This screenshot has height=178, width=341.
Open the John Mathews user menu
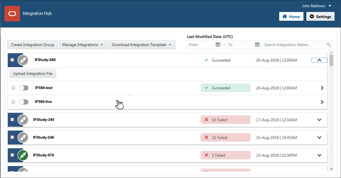(x=317, y=6)
